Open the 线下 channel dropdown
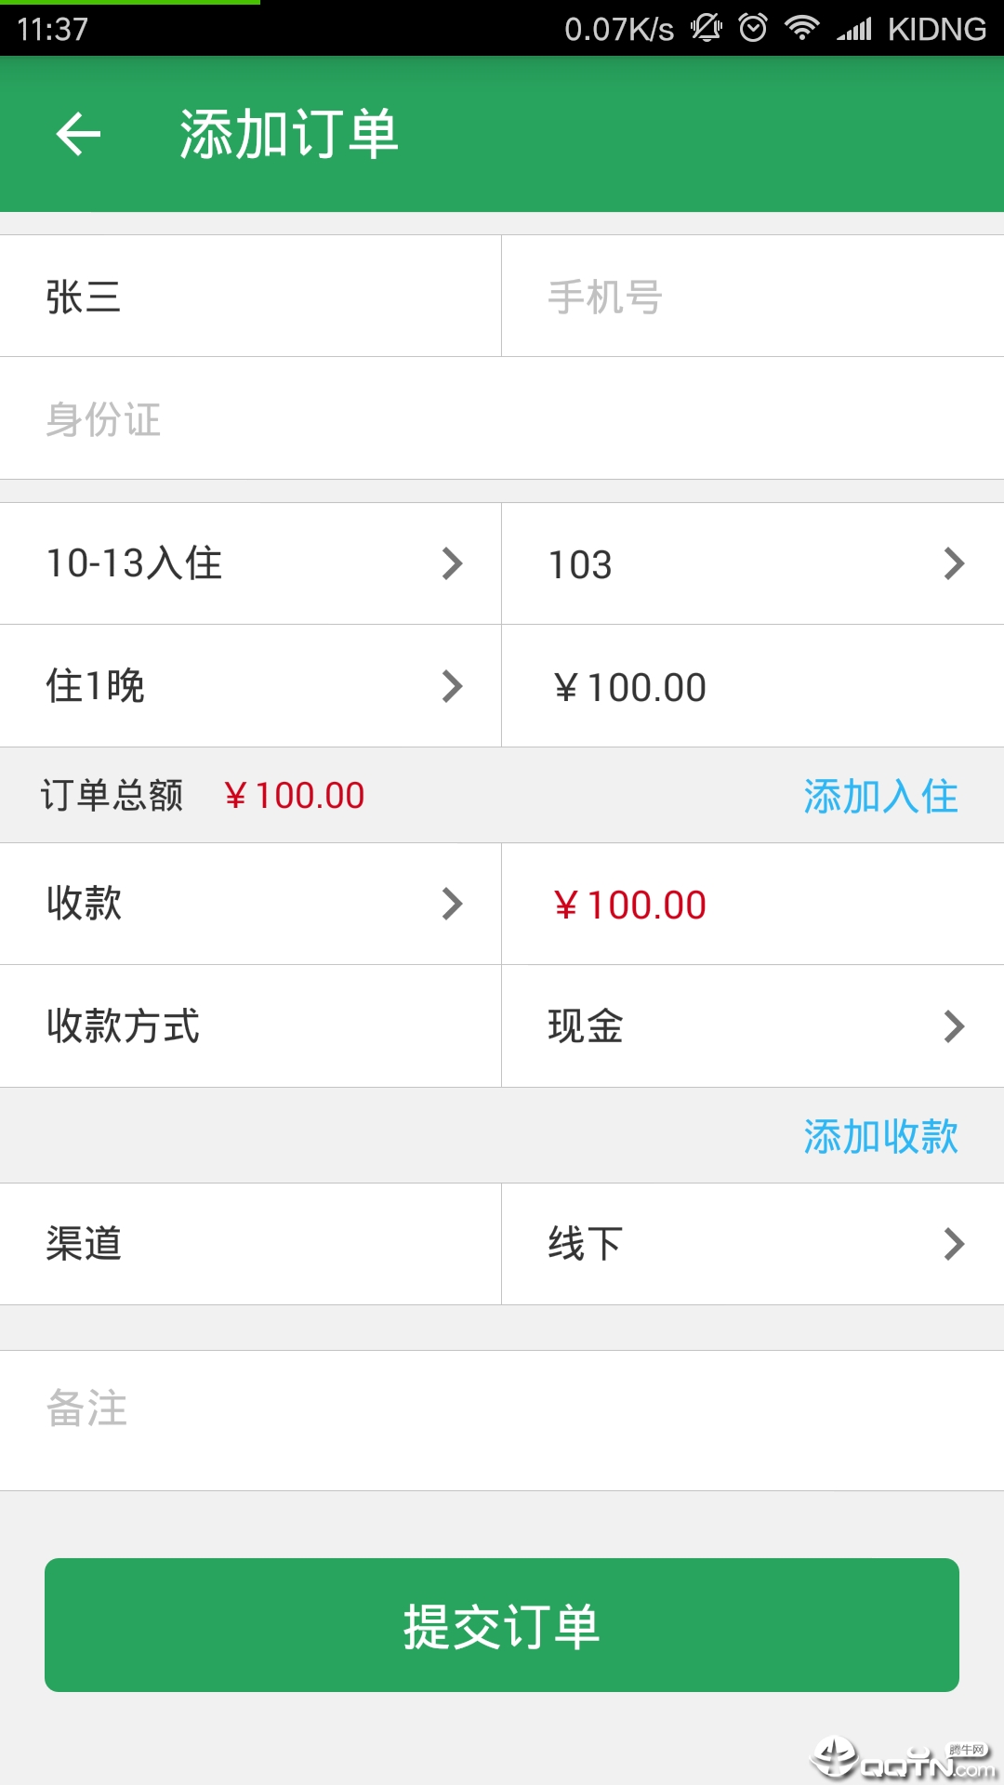The width and height of the screenshot is (1004, 1785). (x=753, y=1244)
